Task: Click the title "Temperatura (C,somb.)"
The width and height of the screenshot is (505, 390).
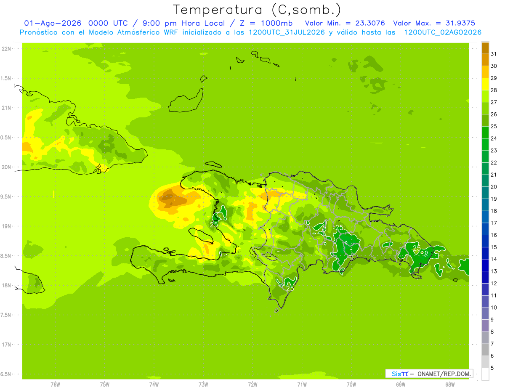Action: pos(257,10)
